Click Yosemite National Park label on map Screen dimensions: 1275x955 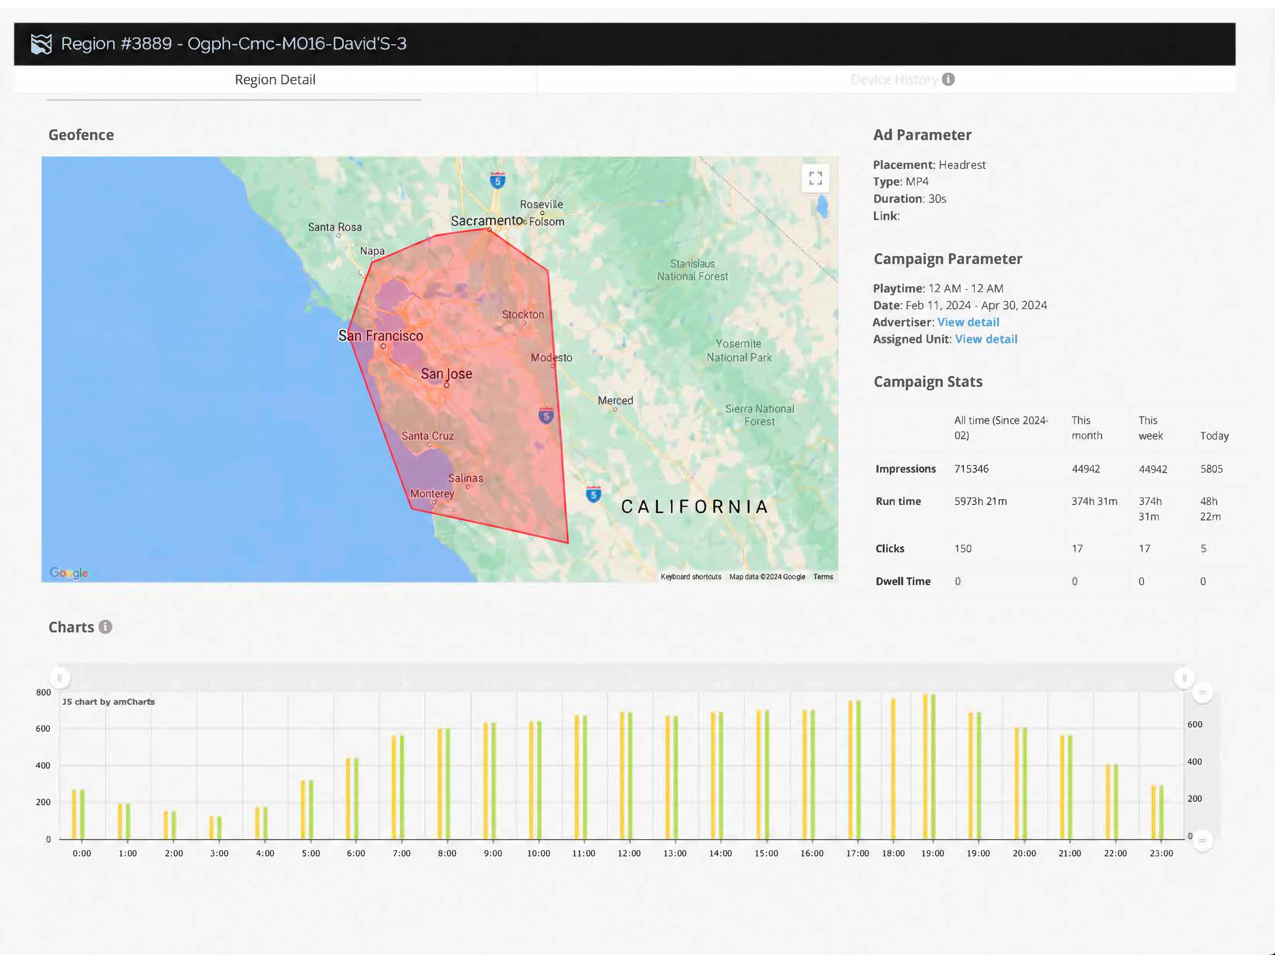pos(739,350)
